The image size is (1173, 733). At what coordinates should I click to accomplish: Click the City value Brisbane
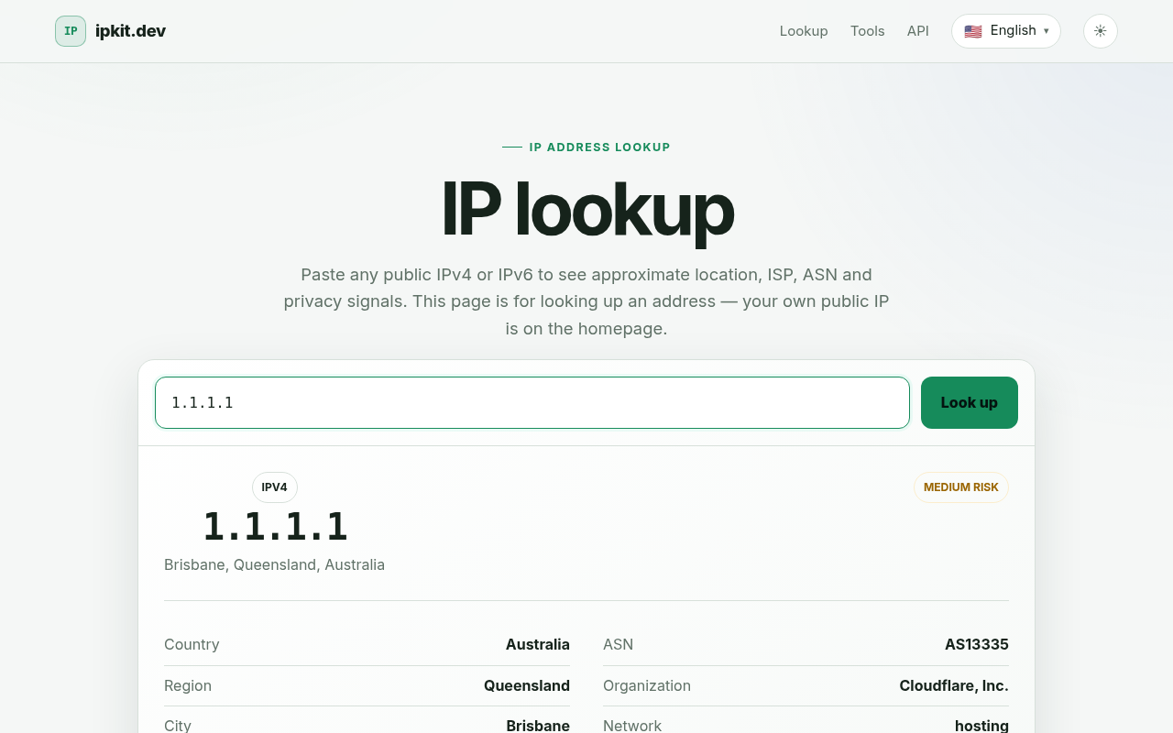(x=538, y=726)
